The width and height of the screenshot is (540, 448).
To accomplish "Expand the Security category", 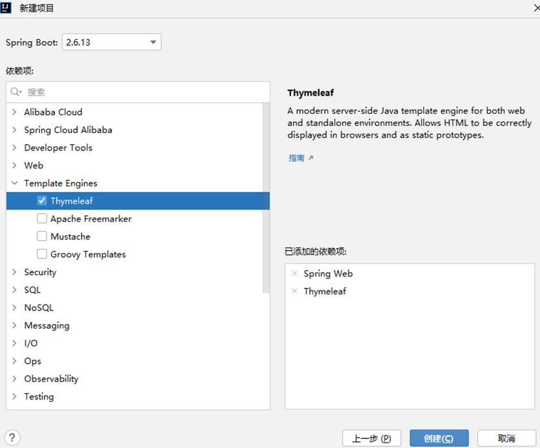I will click(x=14, y=272).
